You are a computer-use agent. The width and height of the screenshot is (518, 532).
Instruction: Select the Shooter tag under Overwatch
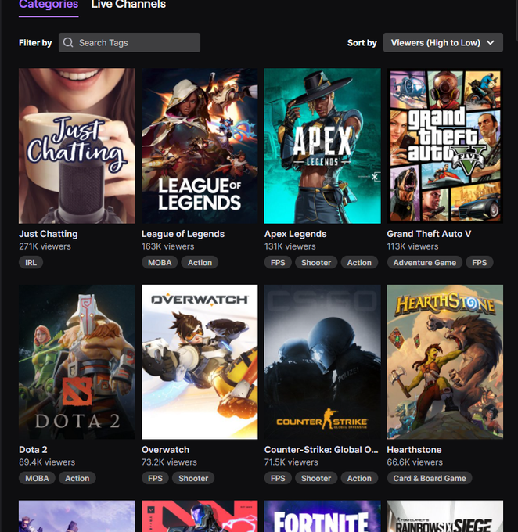tap(193, 478)
